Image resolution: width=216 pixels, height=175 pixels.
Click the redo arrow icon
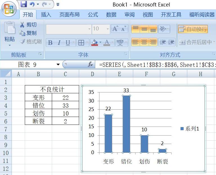(x=44, y=4)
